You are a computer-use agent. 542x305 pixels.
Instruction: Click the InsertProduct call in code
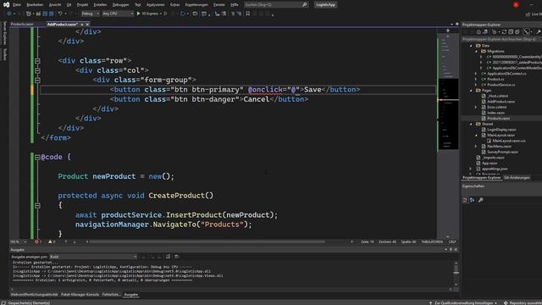tap(194, 214)
